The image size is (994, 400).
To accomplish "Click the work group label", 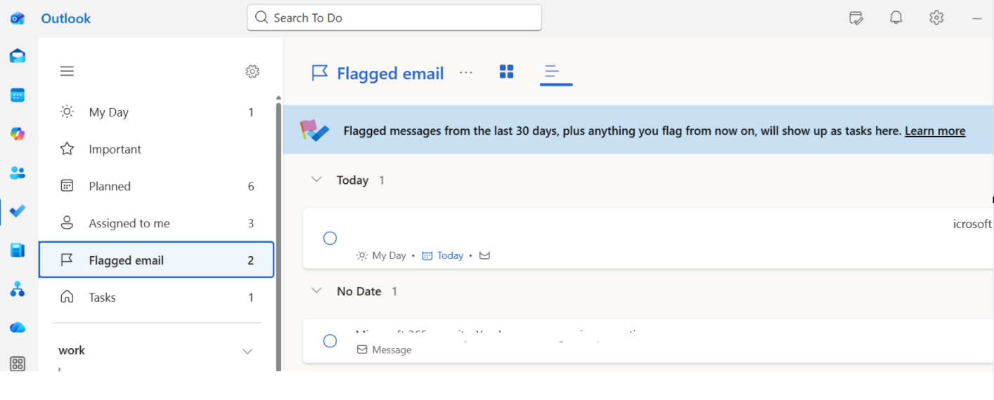I will point(72,350).
